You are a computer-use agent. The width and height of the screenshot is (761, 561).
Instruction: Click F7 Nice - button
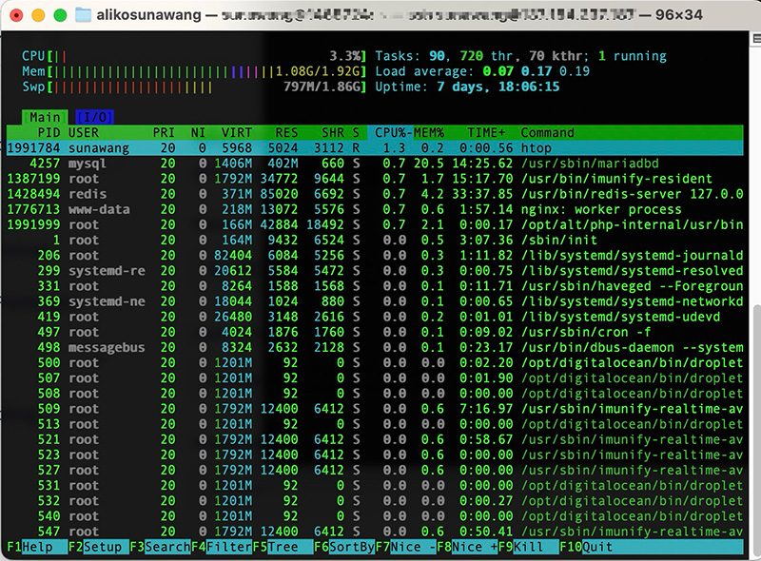[x=406, y=547]
